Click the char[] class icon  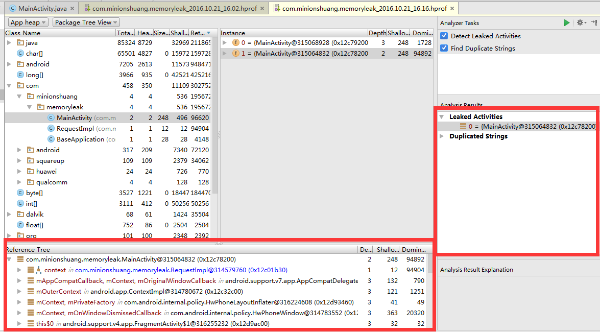click(x=20, y=54)
